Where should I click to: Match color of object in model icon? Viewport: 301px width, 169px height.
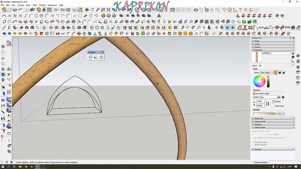[x=280, y=73]
